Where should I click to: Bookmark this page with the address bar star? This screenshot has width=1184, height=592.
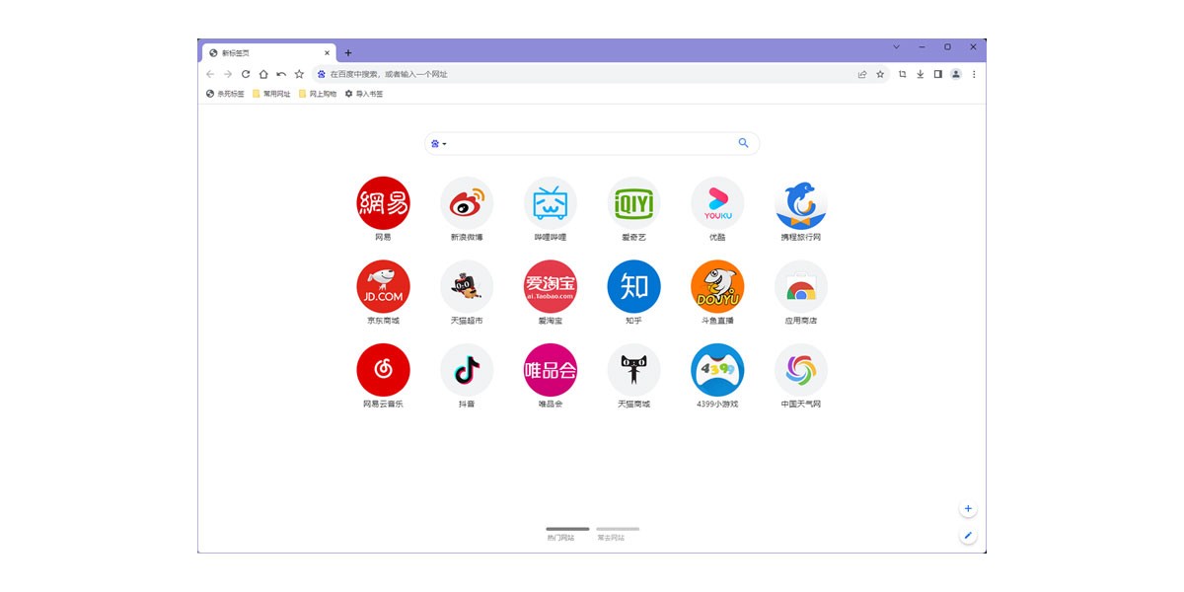(x=880, y=74)
